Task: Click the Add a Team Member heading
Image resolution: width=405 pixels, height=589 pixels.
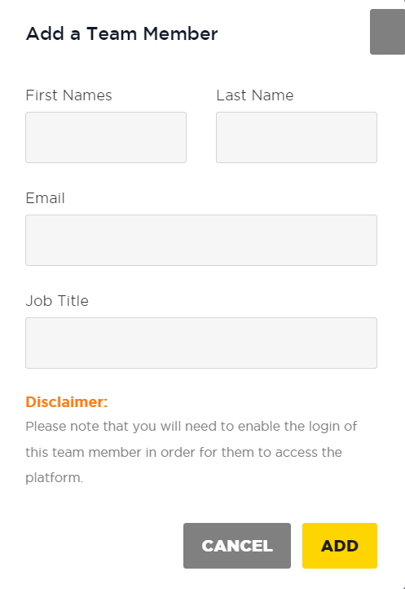Action: (121, 33)
